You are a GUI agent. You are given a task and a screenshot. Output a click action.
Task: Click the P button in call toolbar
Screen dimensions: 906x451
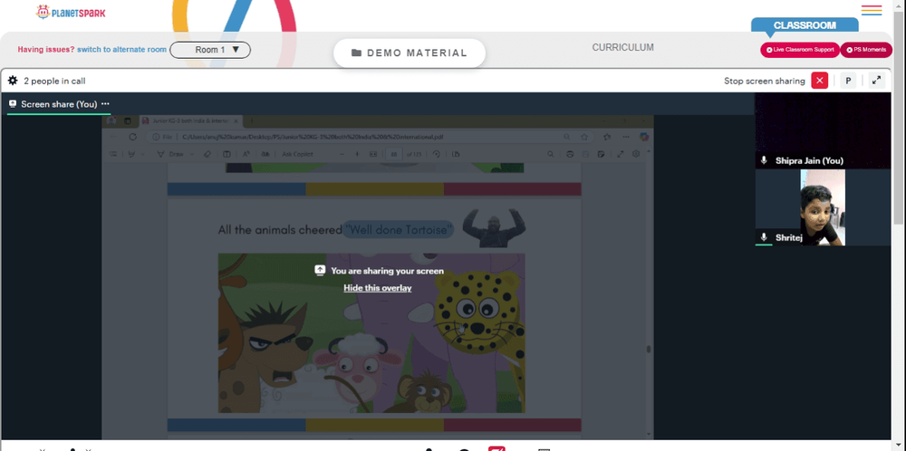coord(848,81)
